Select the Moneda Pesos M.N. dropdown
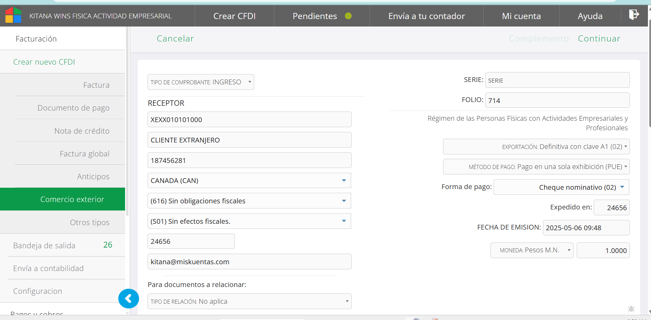 point(532,250)
